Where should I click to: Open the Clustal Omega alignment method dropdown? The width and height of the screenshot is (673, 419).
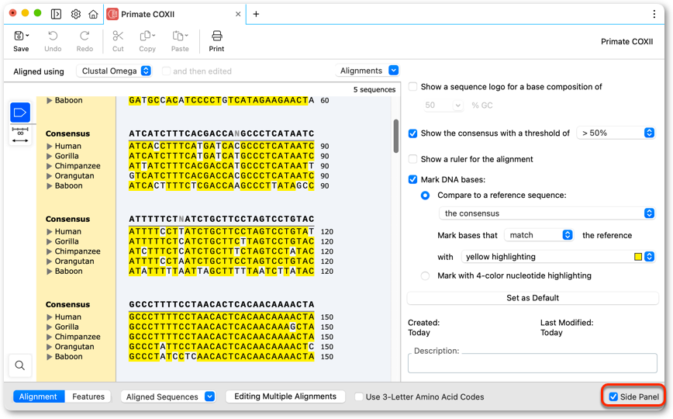coord(114,71)
